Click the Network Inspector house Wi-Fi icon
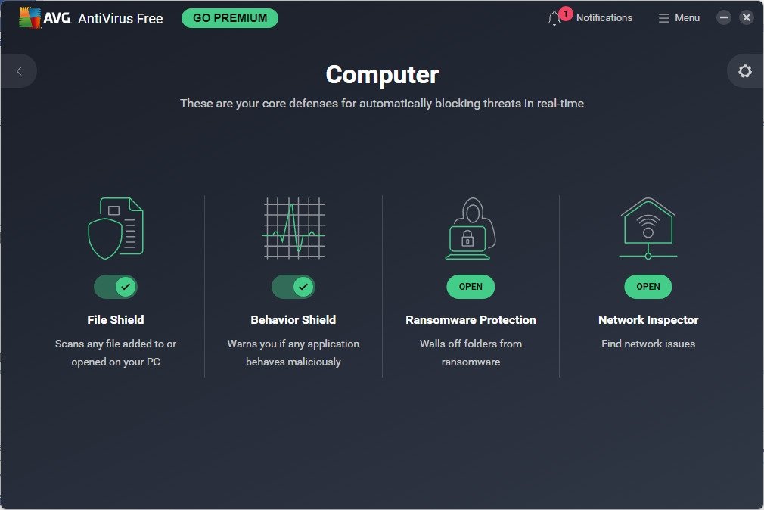764x510 pixels. coord(648,229)
